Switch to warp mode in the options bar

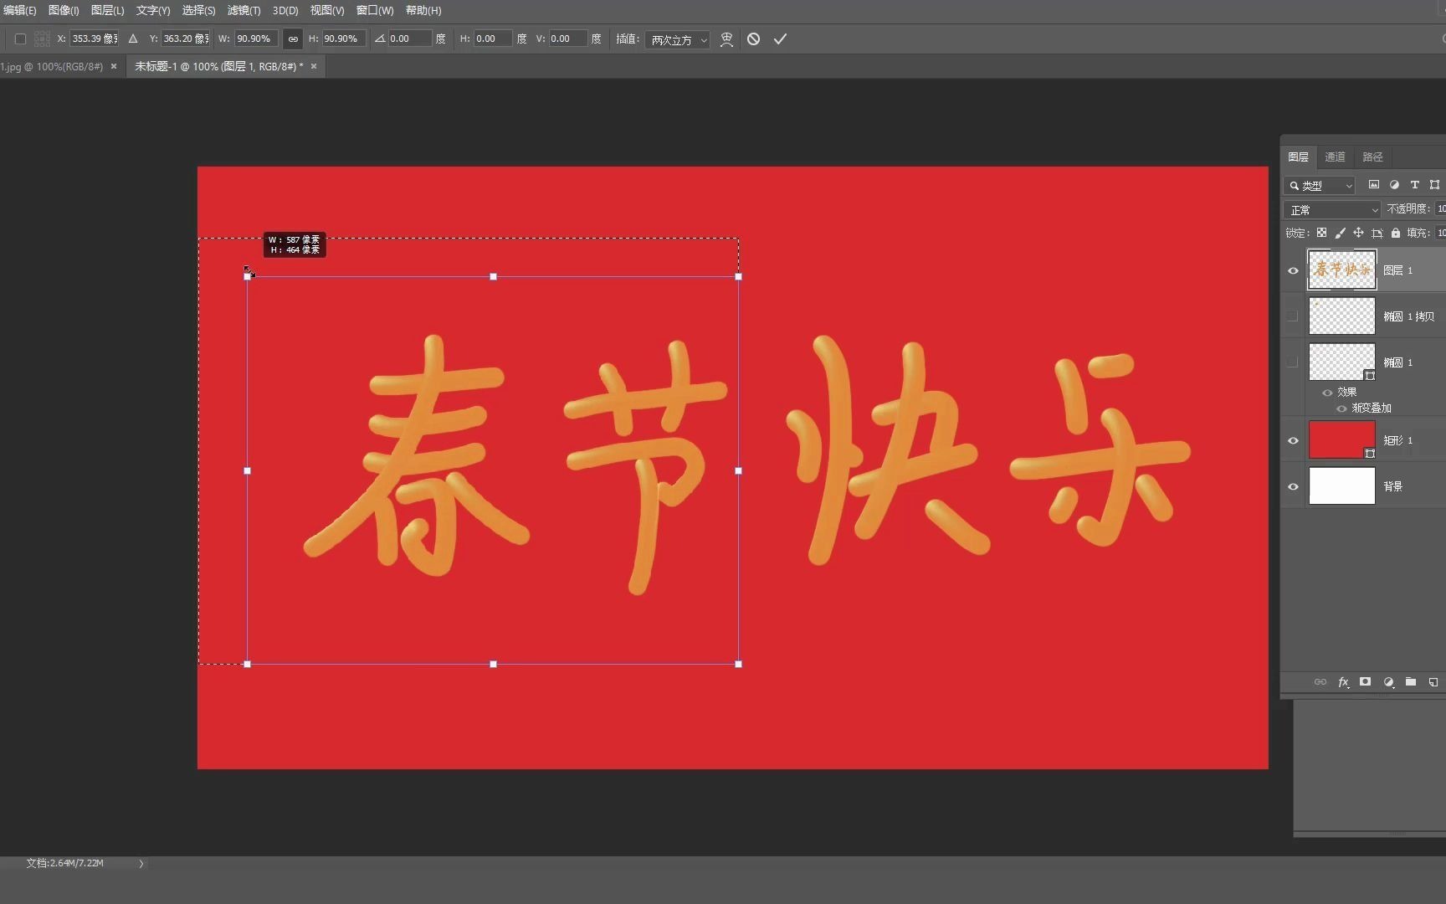pos(726,39)
